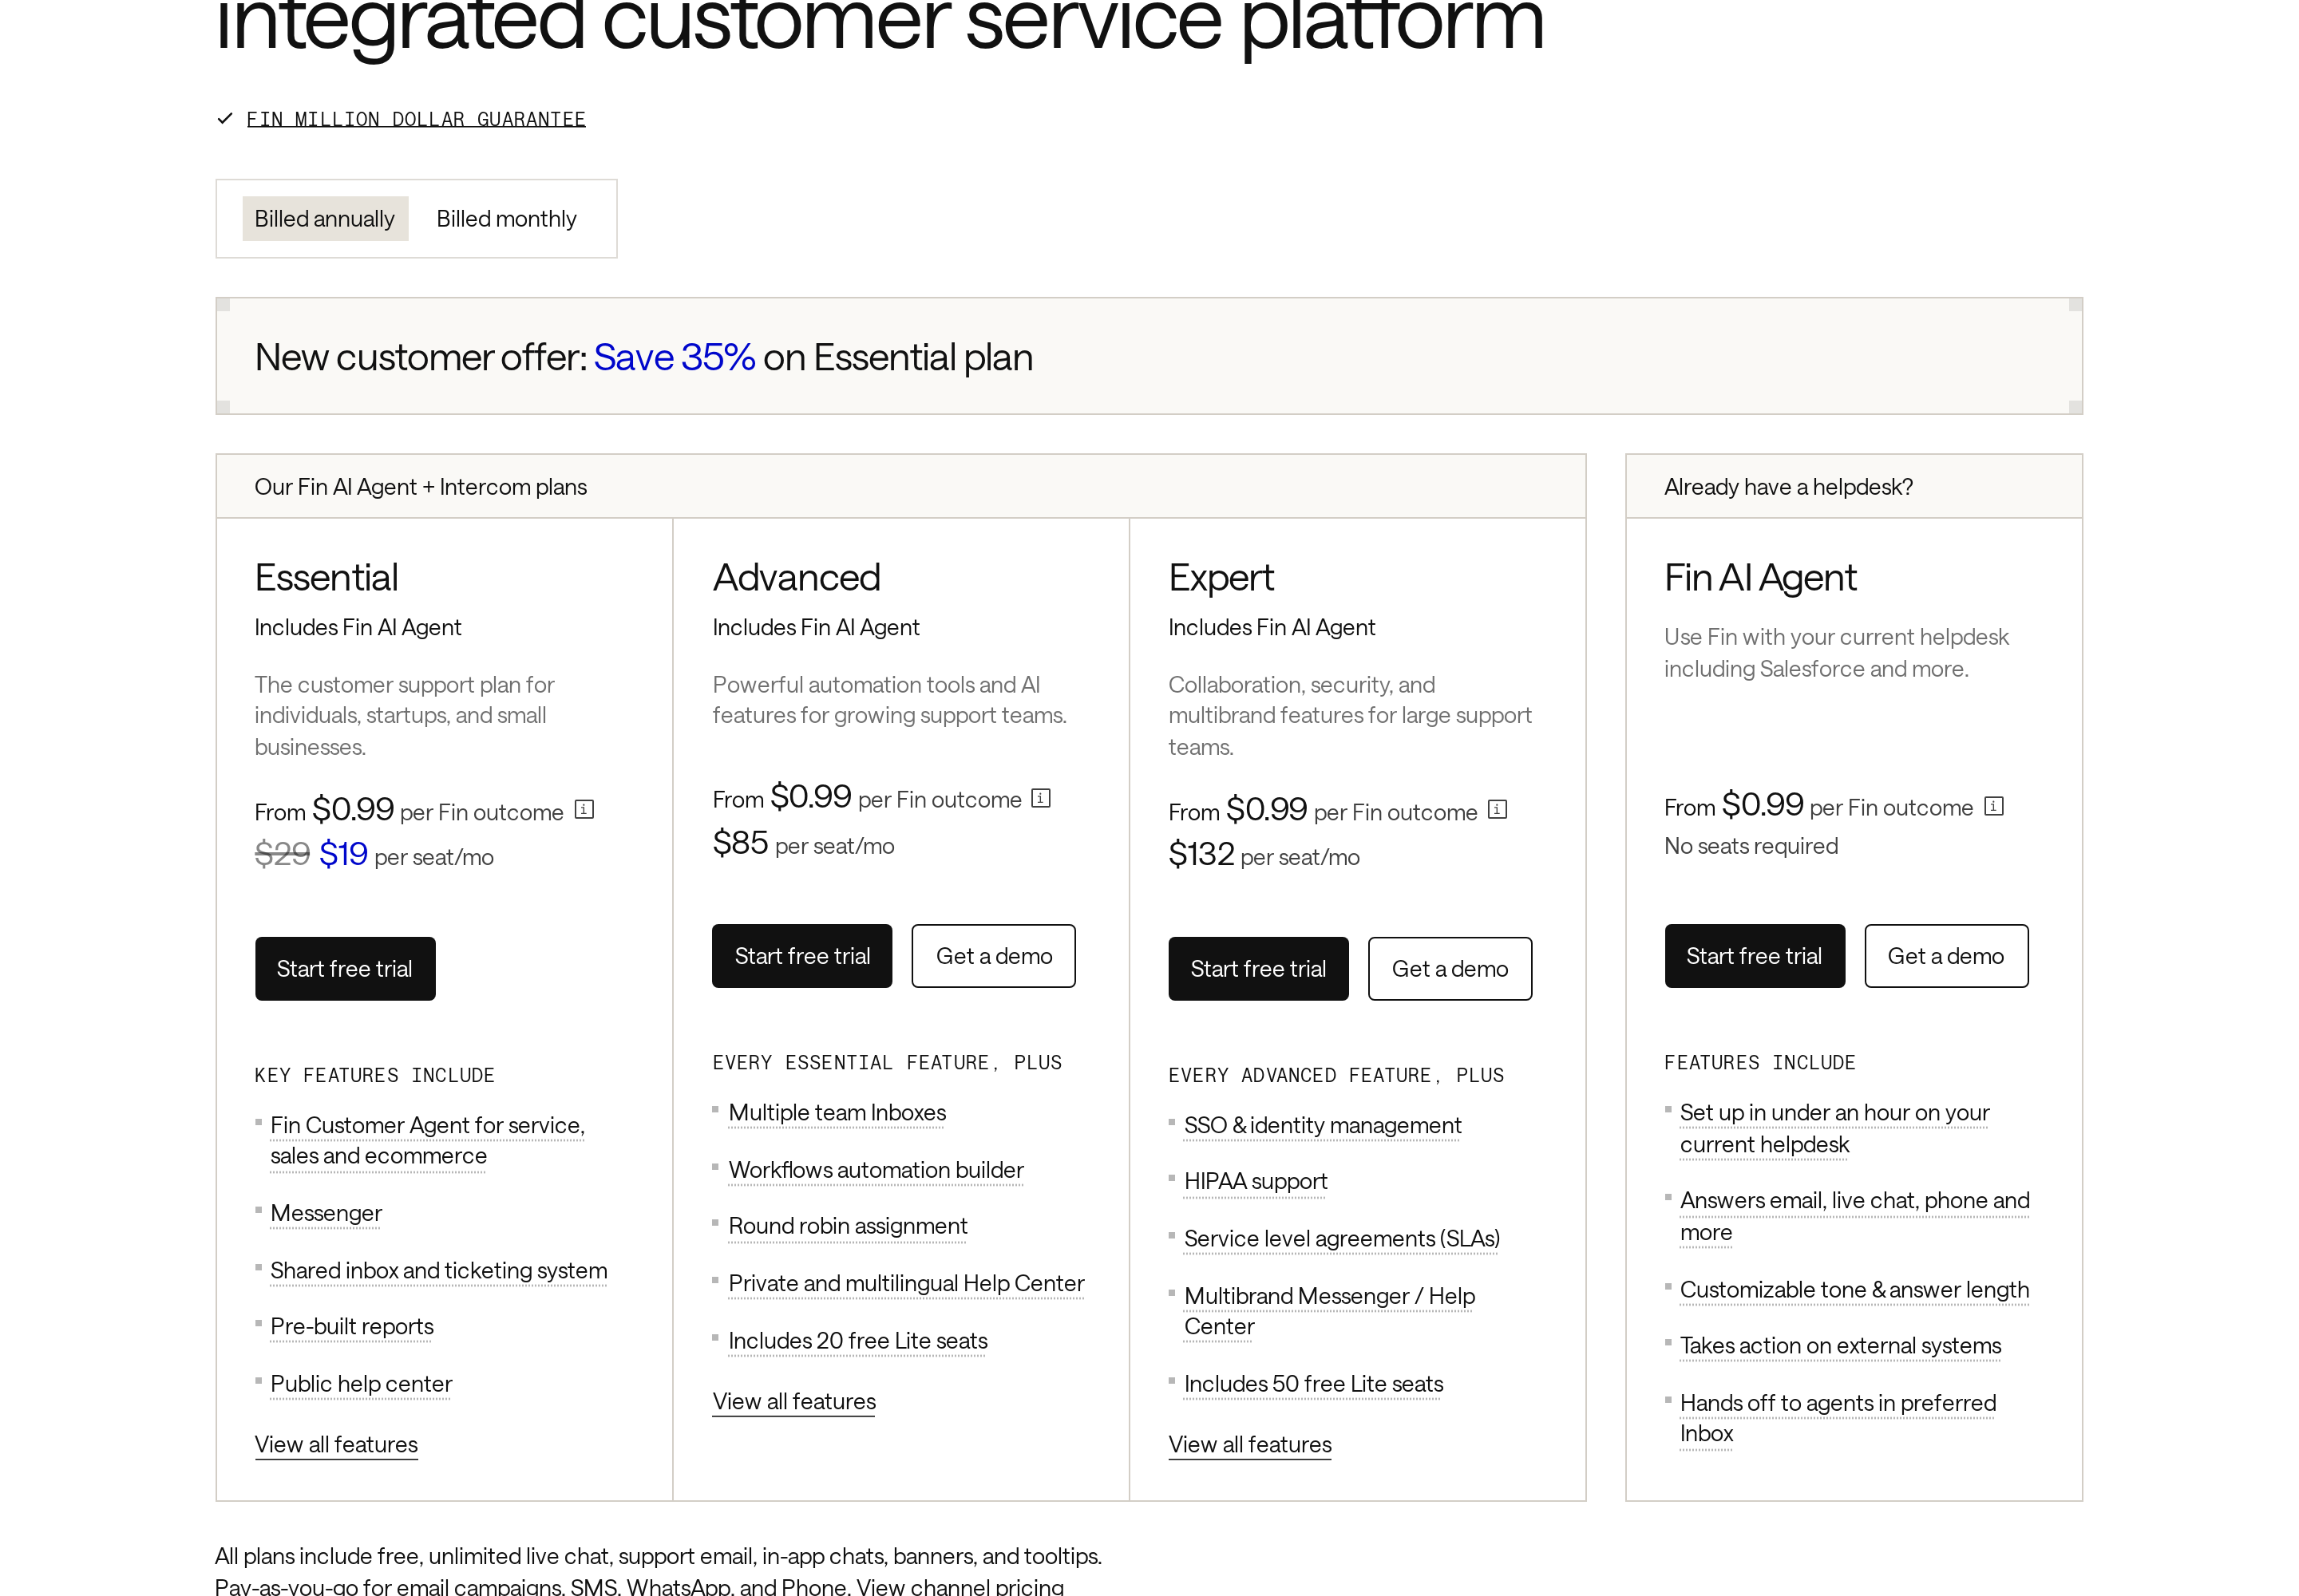
Task: View all features of Expert plan
Action: click(1249, 1445)
